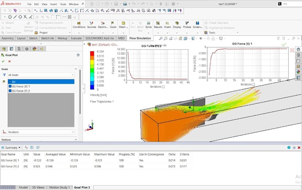Image resolution: width=302 pixels, height=190 pixels.
Task: Toggle the GG Force (Y) 2 checkbox
Action: [10, 91]
